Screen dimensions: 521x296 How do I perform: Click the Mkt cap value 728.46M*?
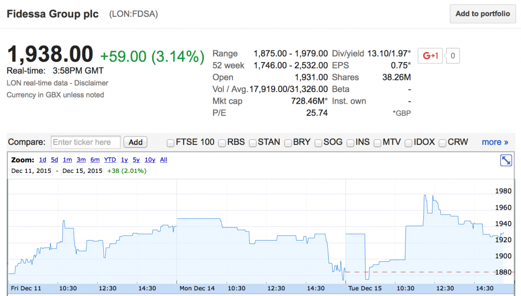click(x=309, y=101)
